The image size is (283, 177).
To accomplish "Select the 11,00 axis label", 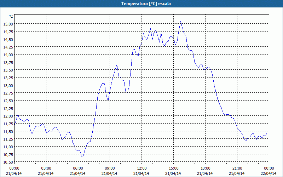I will [x=8, y=147].
